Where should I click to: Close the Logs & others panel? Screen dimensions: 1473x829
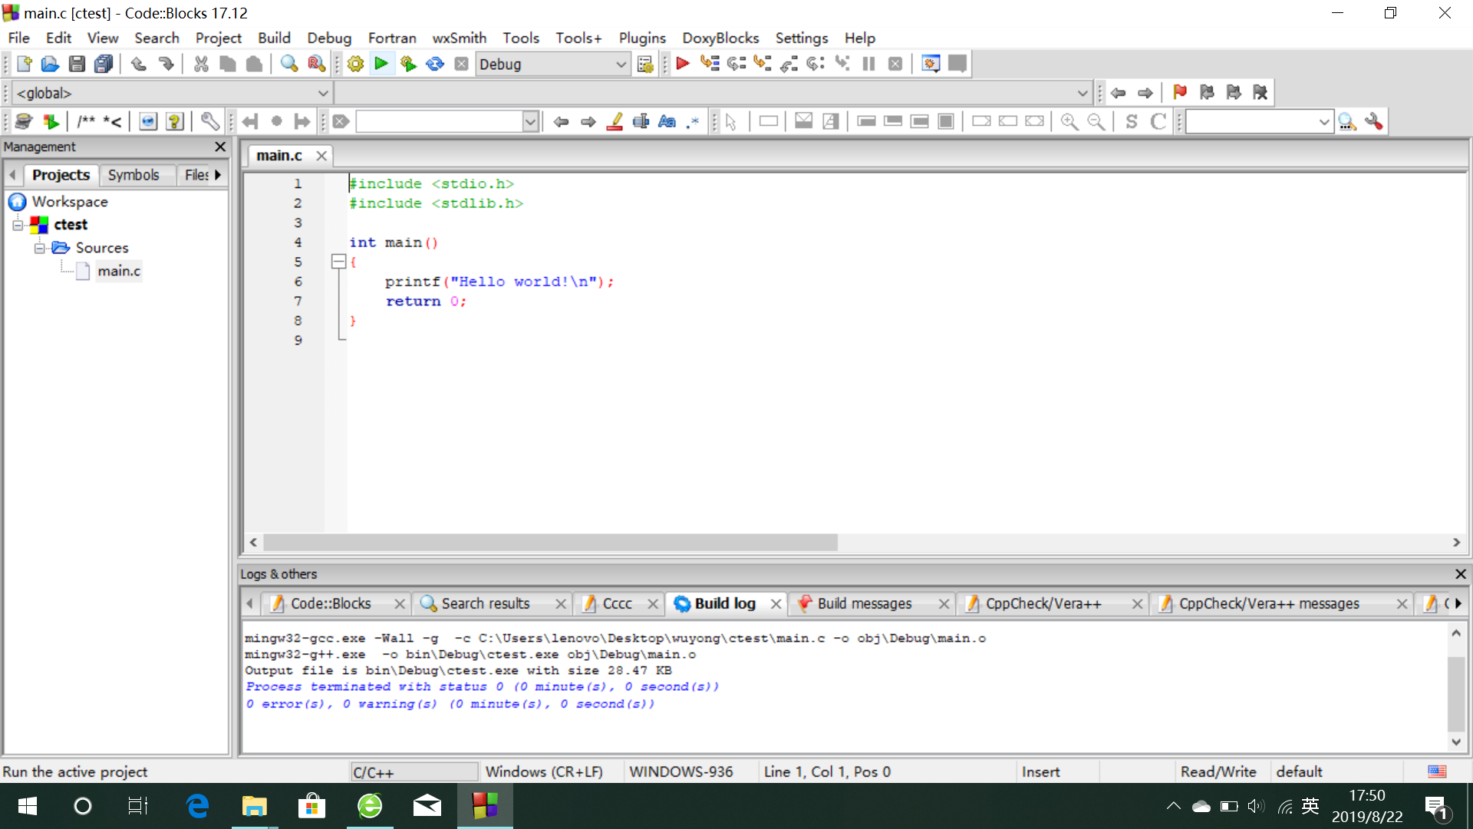1461,574
